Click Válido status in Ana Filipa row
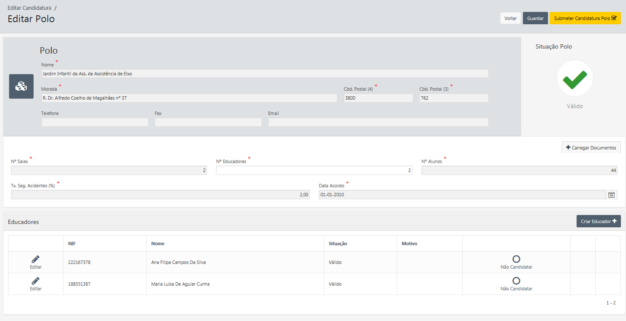 pyautogui.click(x=335, y=262)
